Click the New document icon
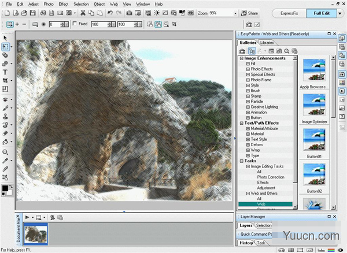 pyautogui.click(x=7, y=13)
